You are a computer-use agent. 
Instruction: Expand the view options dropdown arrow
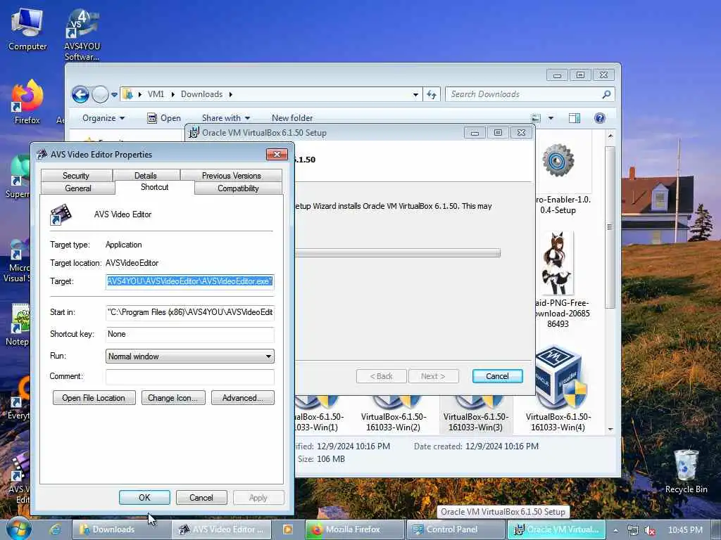551,118
